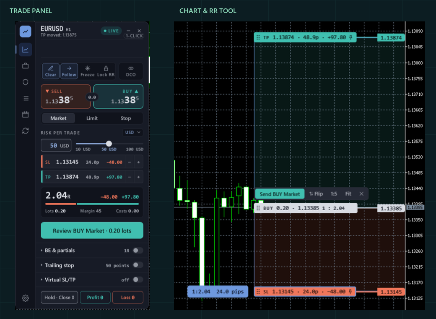Open settings gear in sidebar
Screen dimensions: 436x319
click(x=25, y=298)
